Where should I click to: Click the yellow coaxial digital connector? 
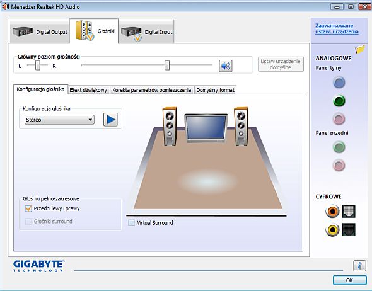tap(332, 230)
